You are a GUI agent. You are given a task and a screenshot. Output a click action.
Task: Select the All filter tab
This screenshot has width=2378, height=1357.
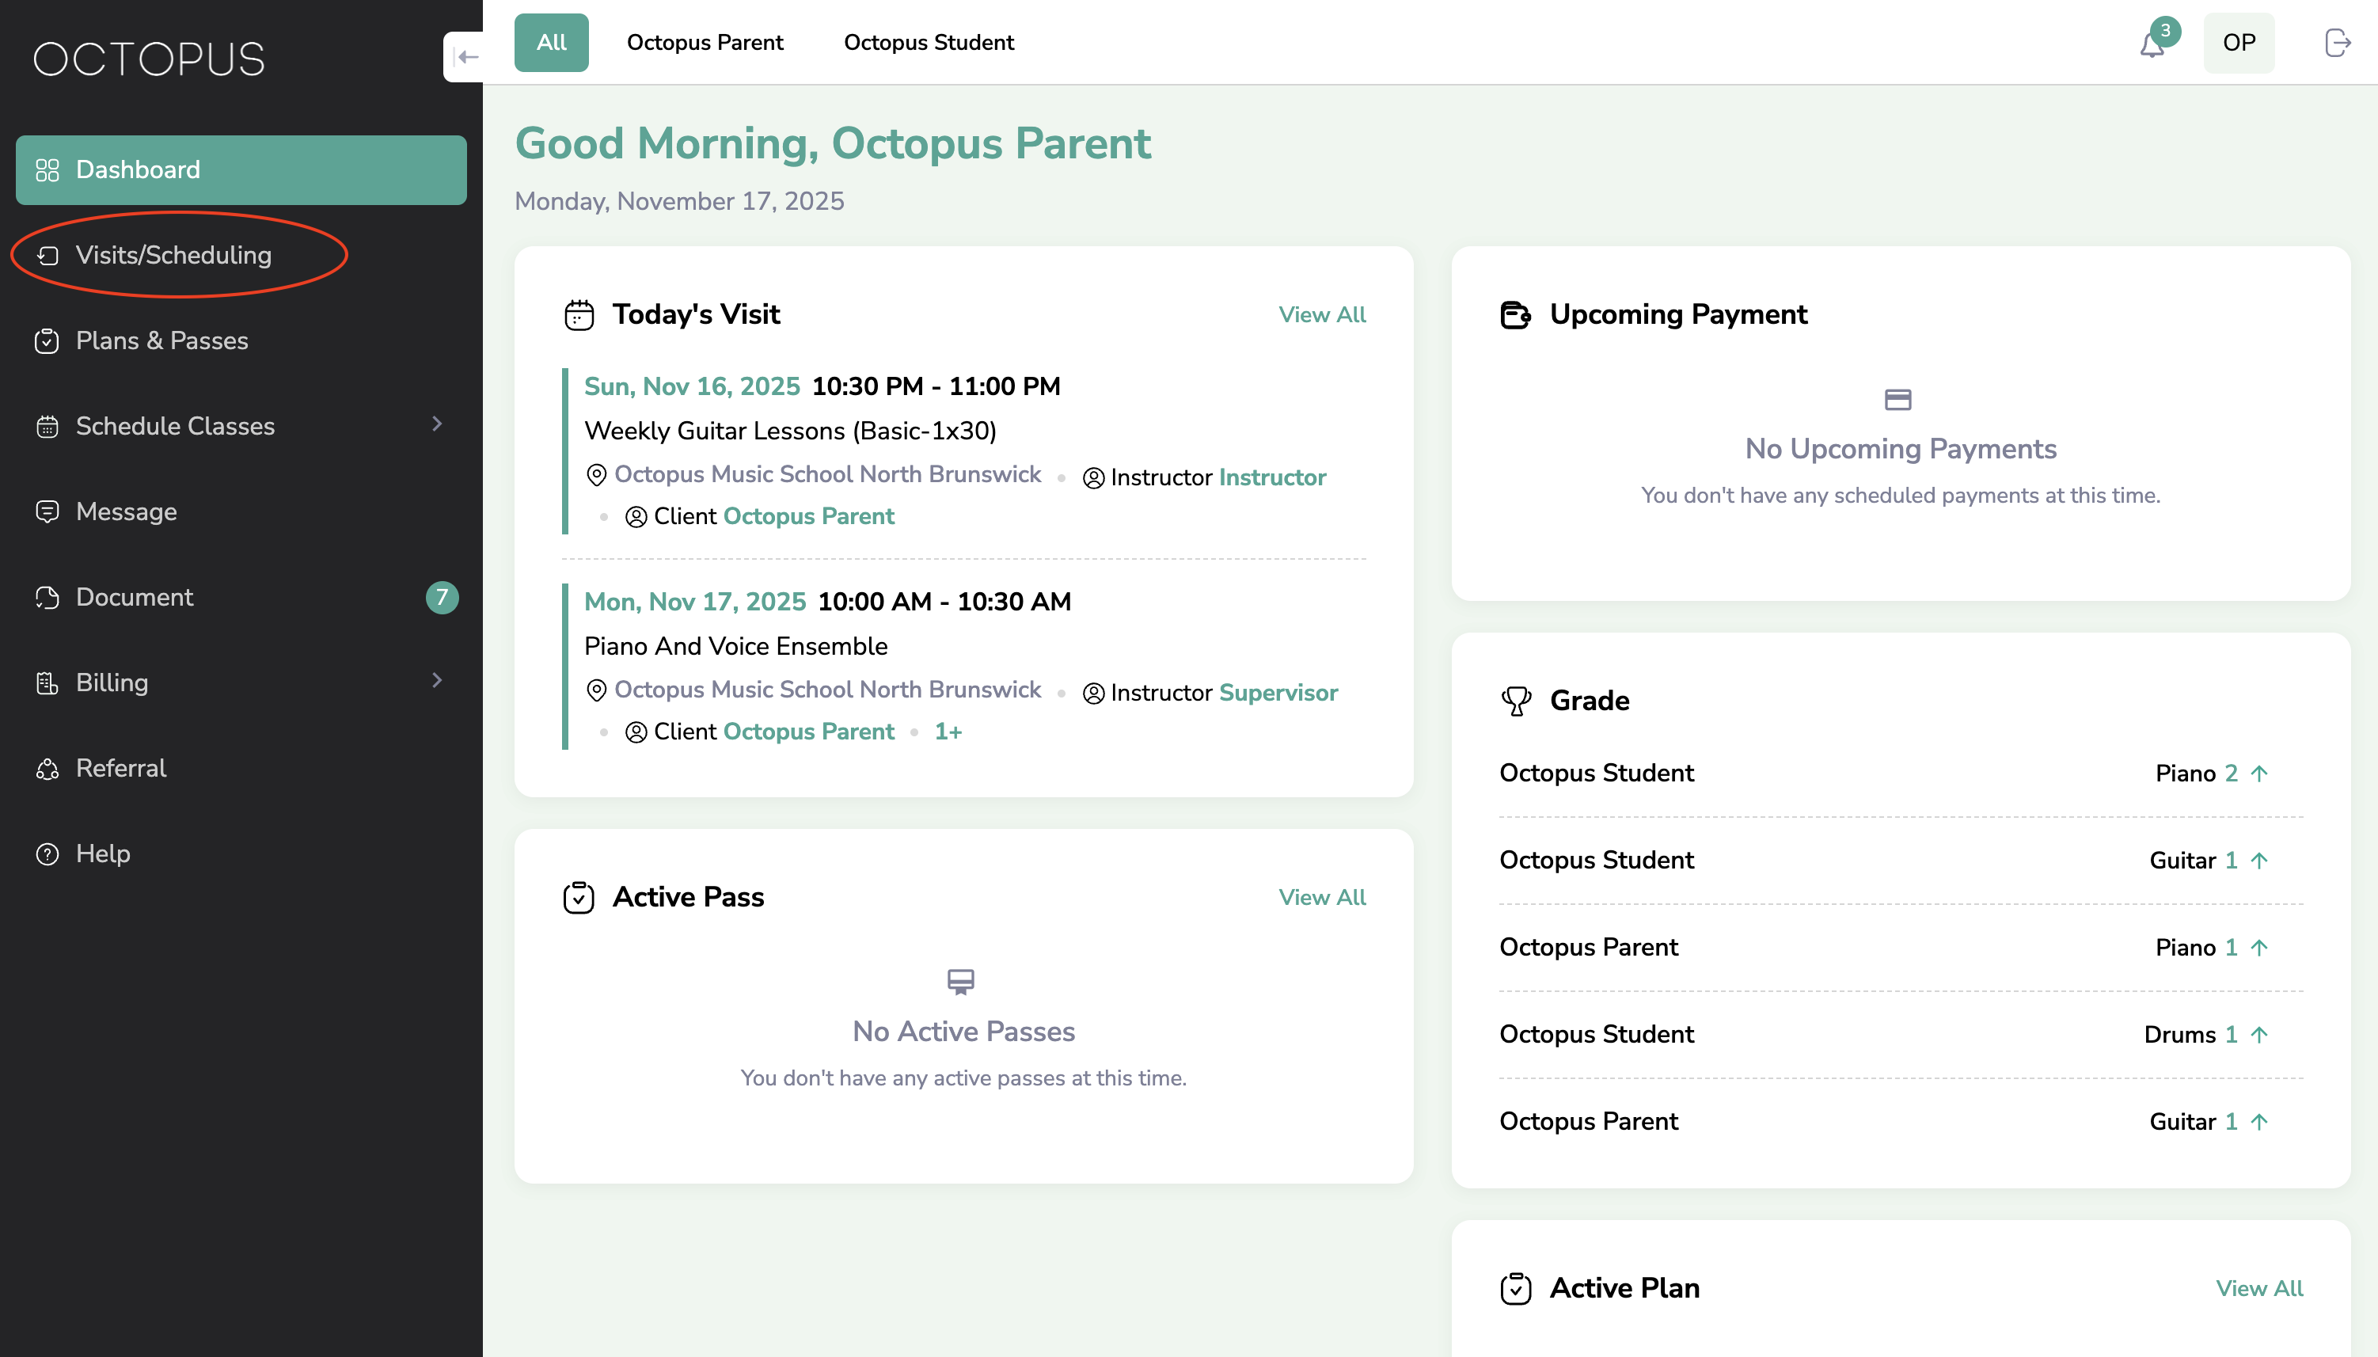551,43
